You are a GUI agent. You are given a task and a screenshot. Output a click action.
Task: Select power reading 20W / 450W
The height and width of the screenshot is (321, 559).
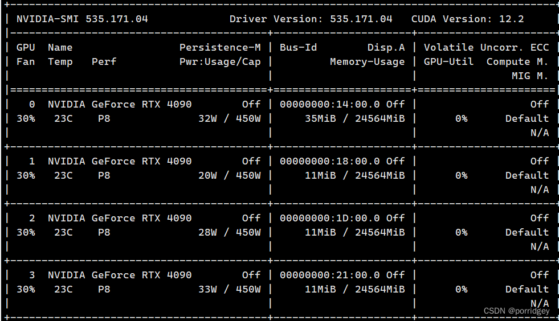pyautogui.click(x=230, y=176)
